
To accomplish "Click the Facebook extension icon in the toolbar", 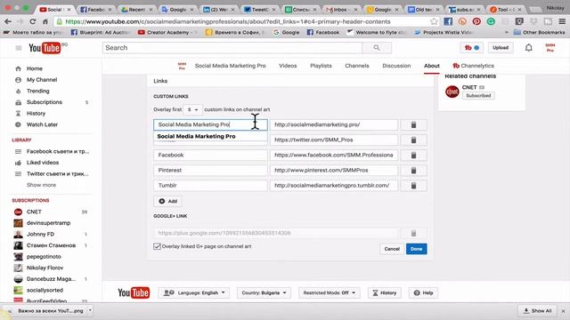I will click(x=448, y=21).
